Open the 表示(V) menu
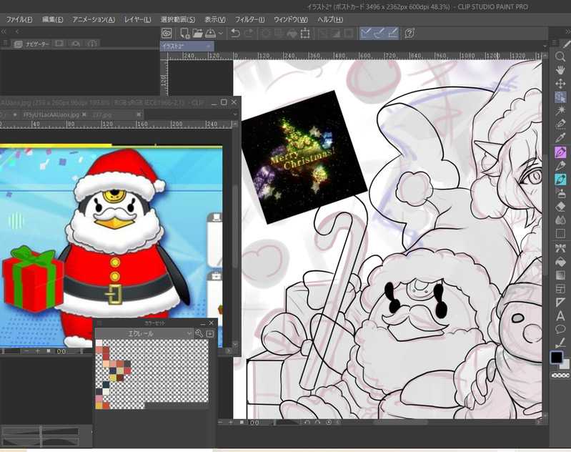This screenshot has height=452, width=571. [x=215, y=19]
